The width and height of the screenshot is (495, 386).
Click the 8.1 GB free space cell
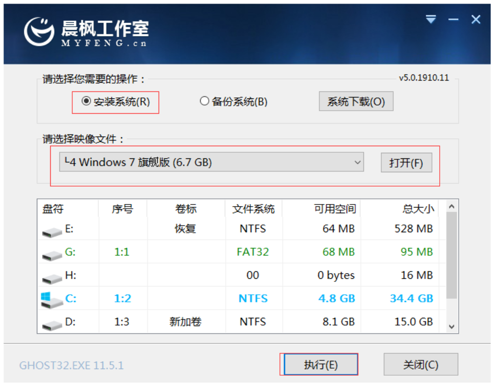pyautogui.click(x=339, y=321)
